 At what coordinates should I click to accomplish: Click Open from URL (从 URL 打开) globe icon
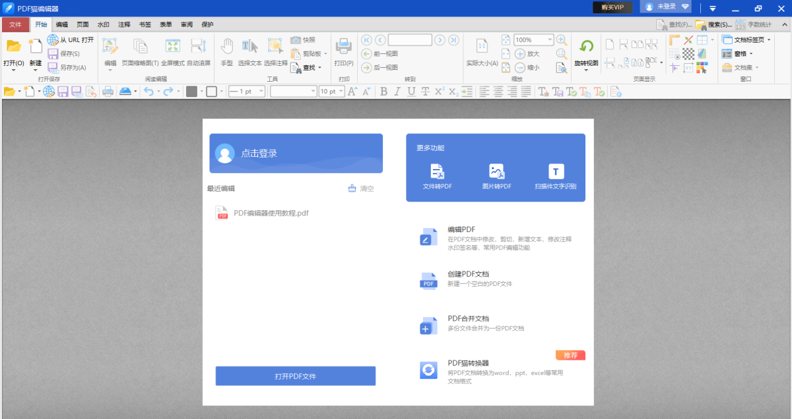(53, 40)
